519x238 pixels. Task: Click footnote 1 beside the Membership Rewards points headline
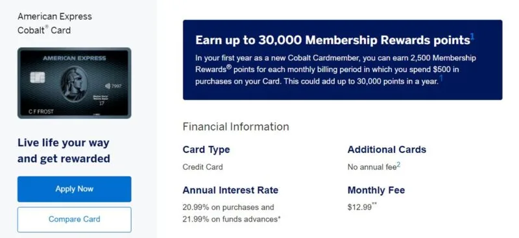[472, 37]
